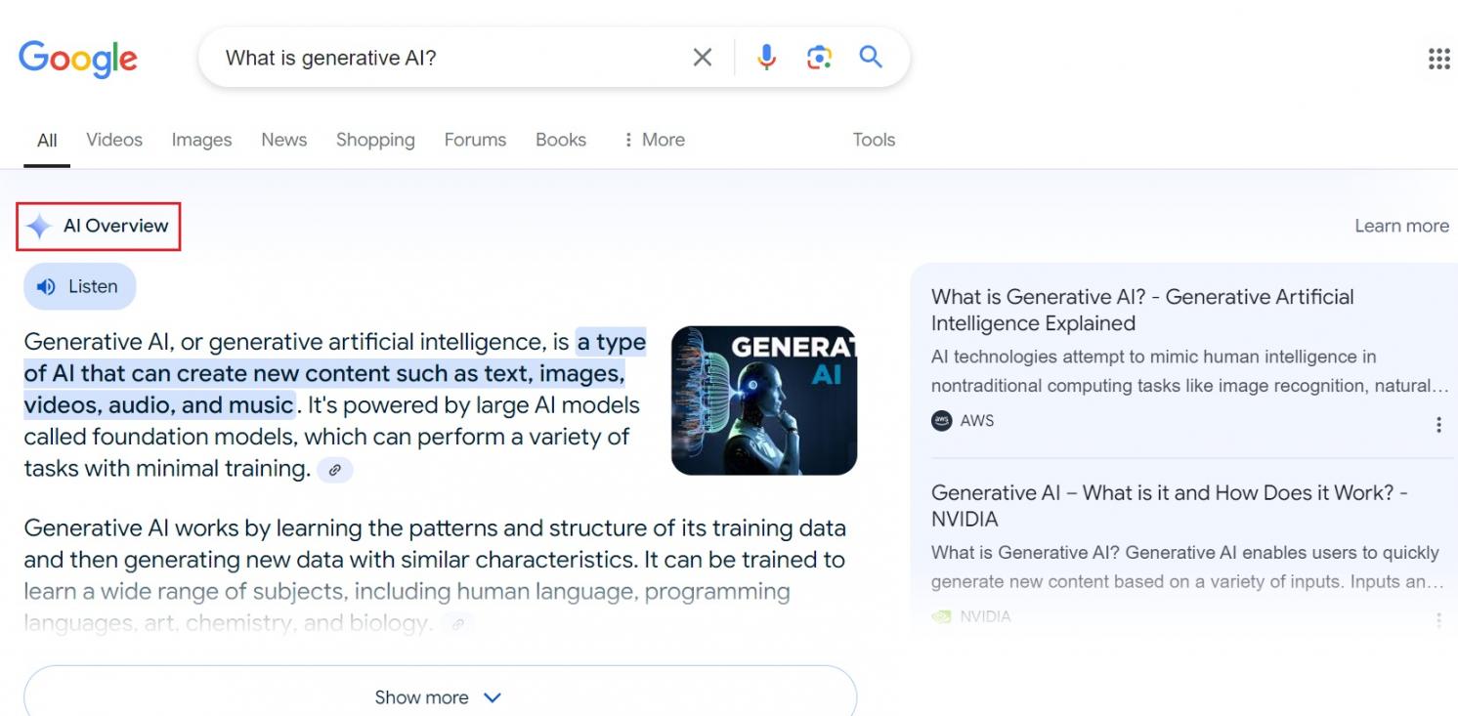The width and height of the screenshot is (1458, 716).
Task: Open the AWS Generative AI Explained result
Action: point(1141,310)
